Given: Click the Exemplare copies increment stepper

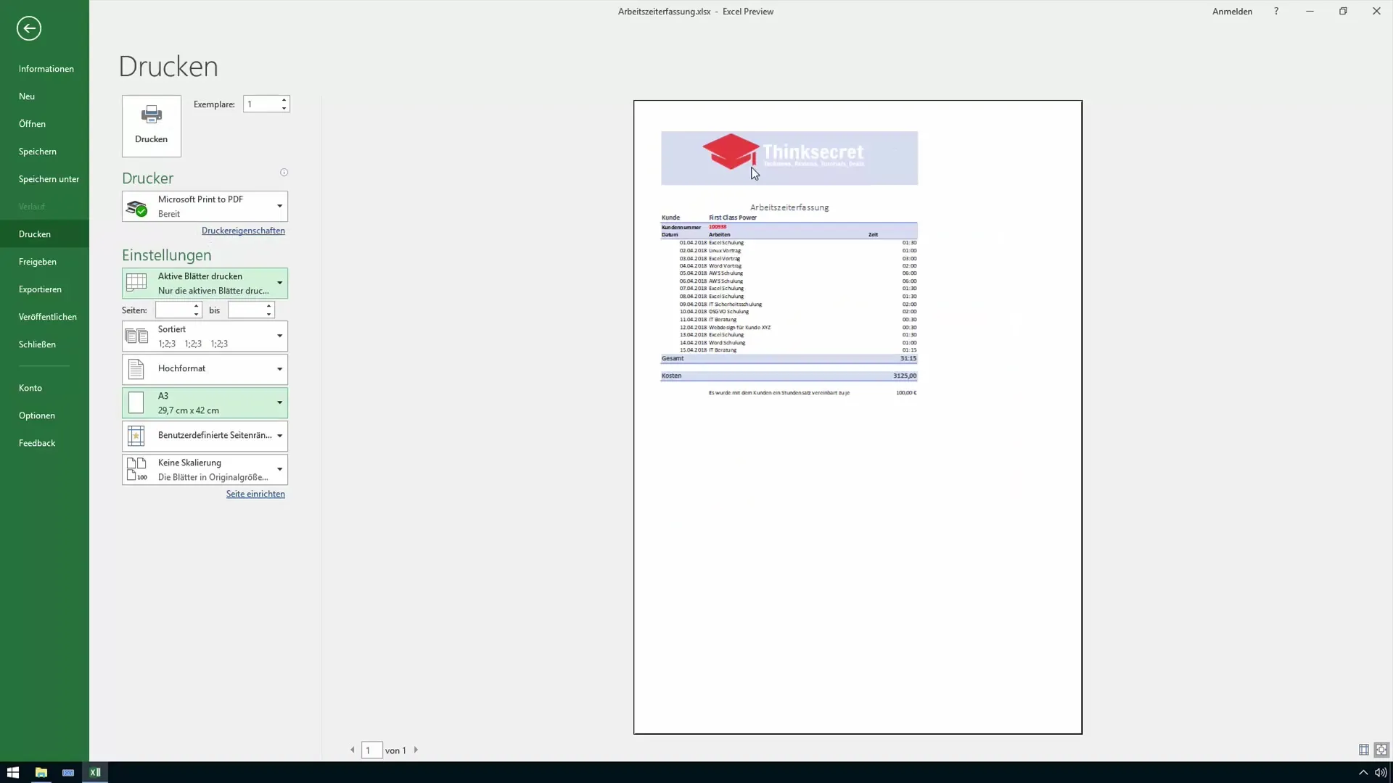Looking at the screenshot, I should (x=283, y=99).
